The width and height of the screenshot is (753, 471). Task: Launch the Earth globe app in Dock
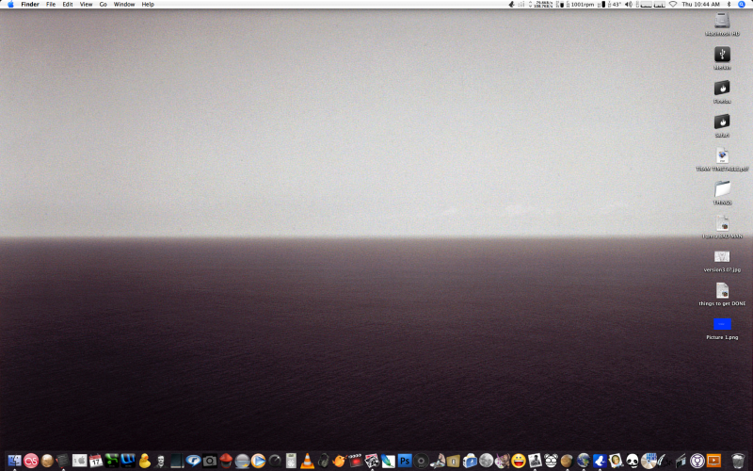click(583, 461)
